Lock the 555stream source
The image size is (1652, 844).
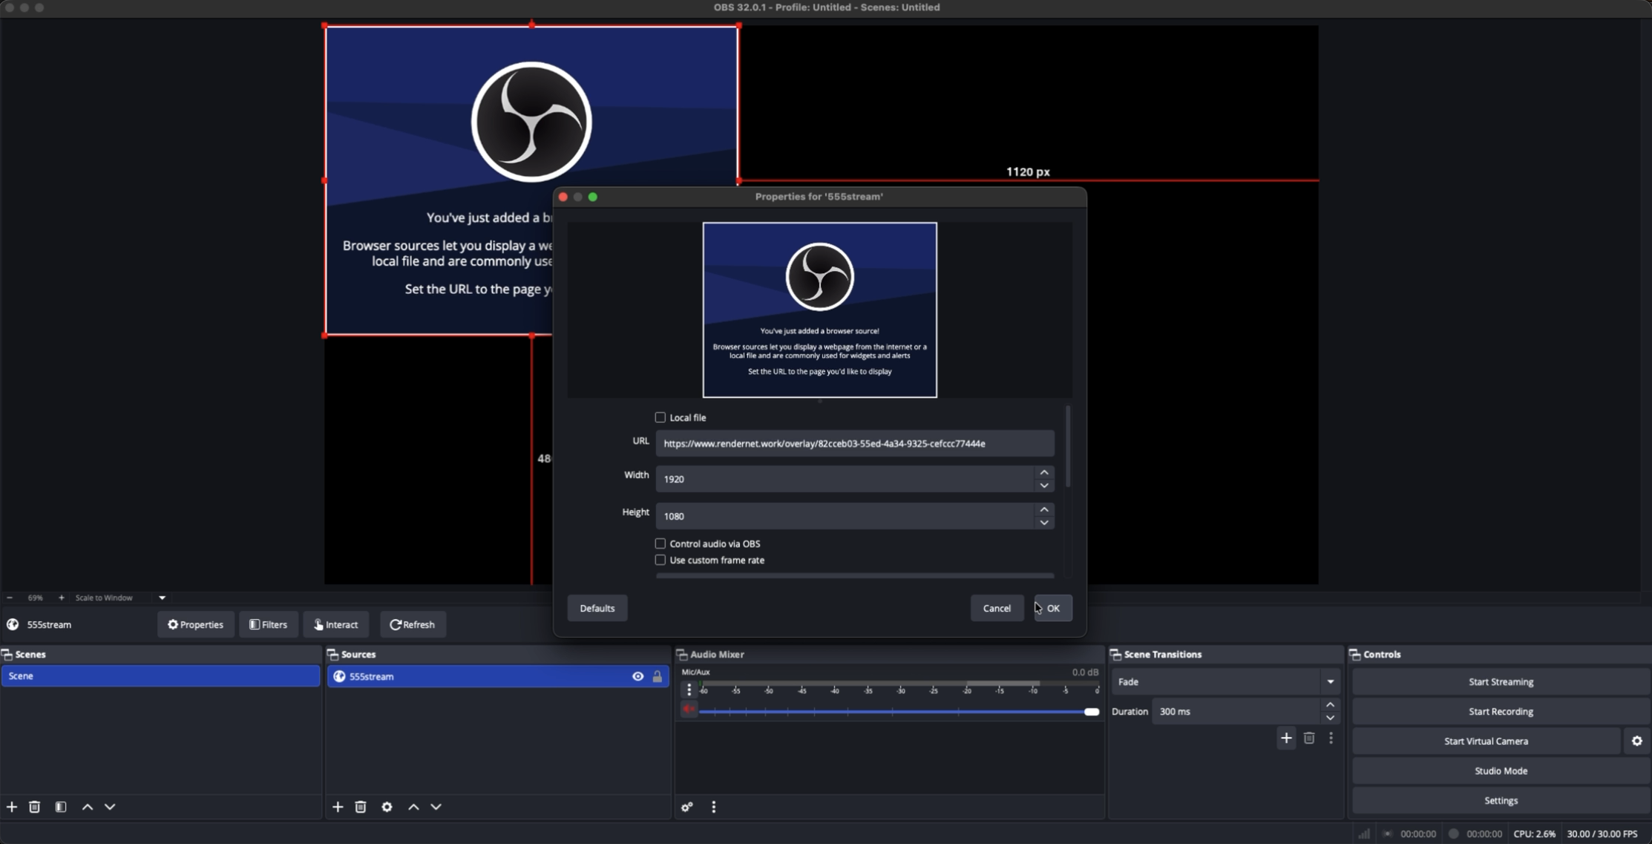coord(658,676)
